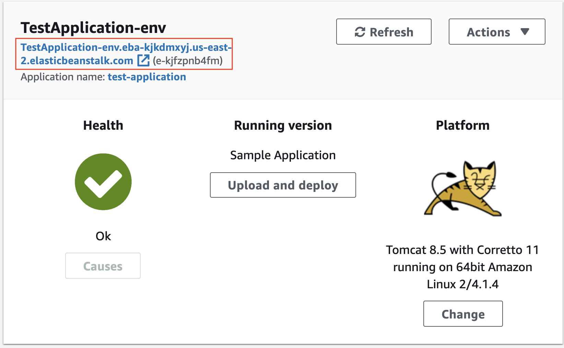Click the green health checkmark icon

pos(103,182)
